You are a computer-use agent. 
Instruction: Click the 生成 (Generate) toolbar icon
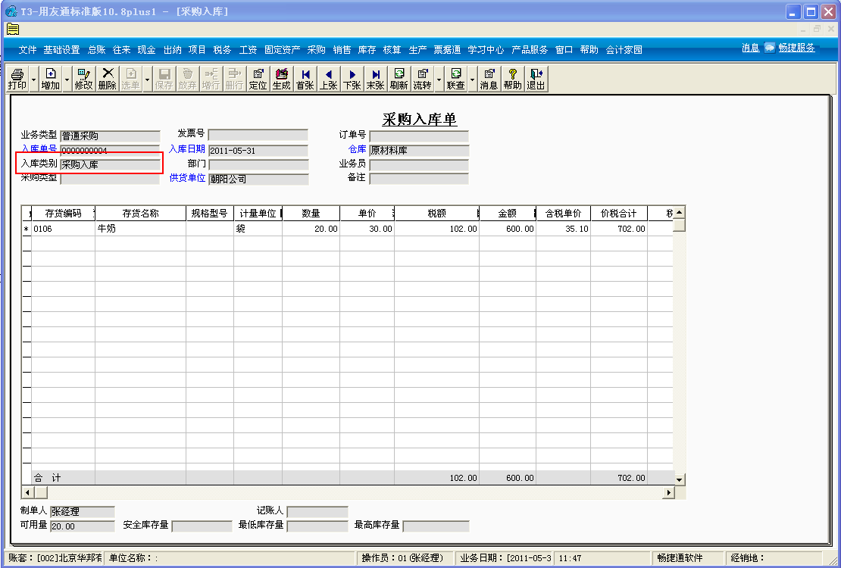tap(281, 79)
